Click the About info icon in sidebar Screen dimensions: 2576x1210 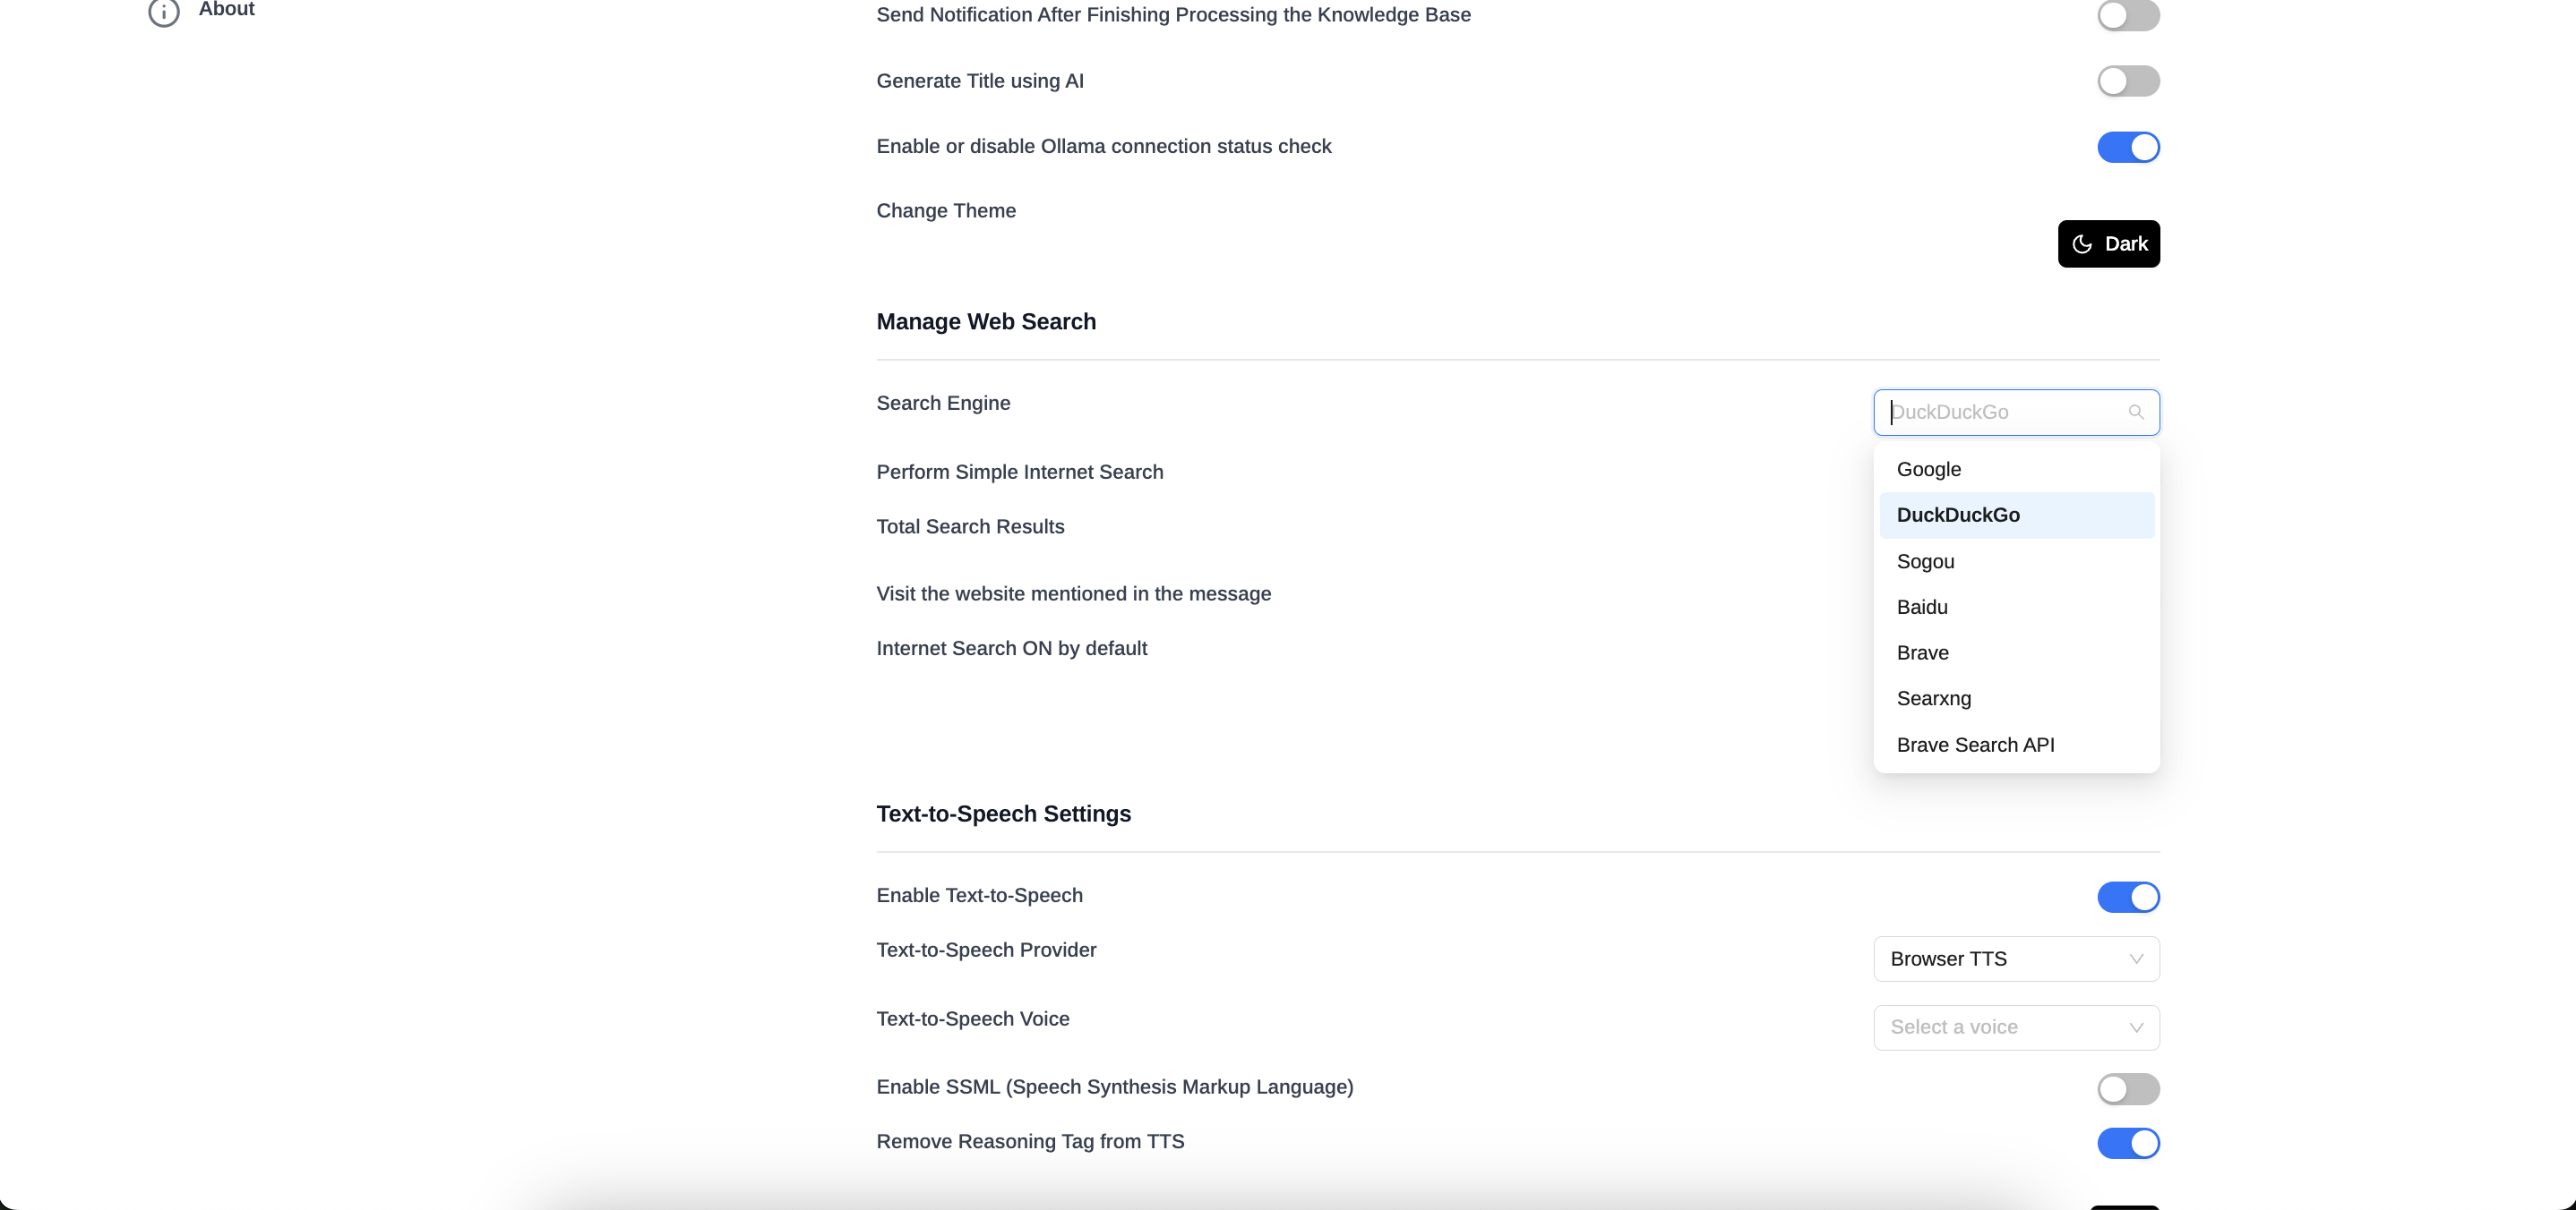[x=164, y=12]
